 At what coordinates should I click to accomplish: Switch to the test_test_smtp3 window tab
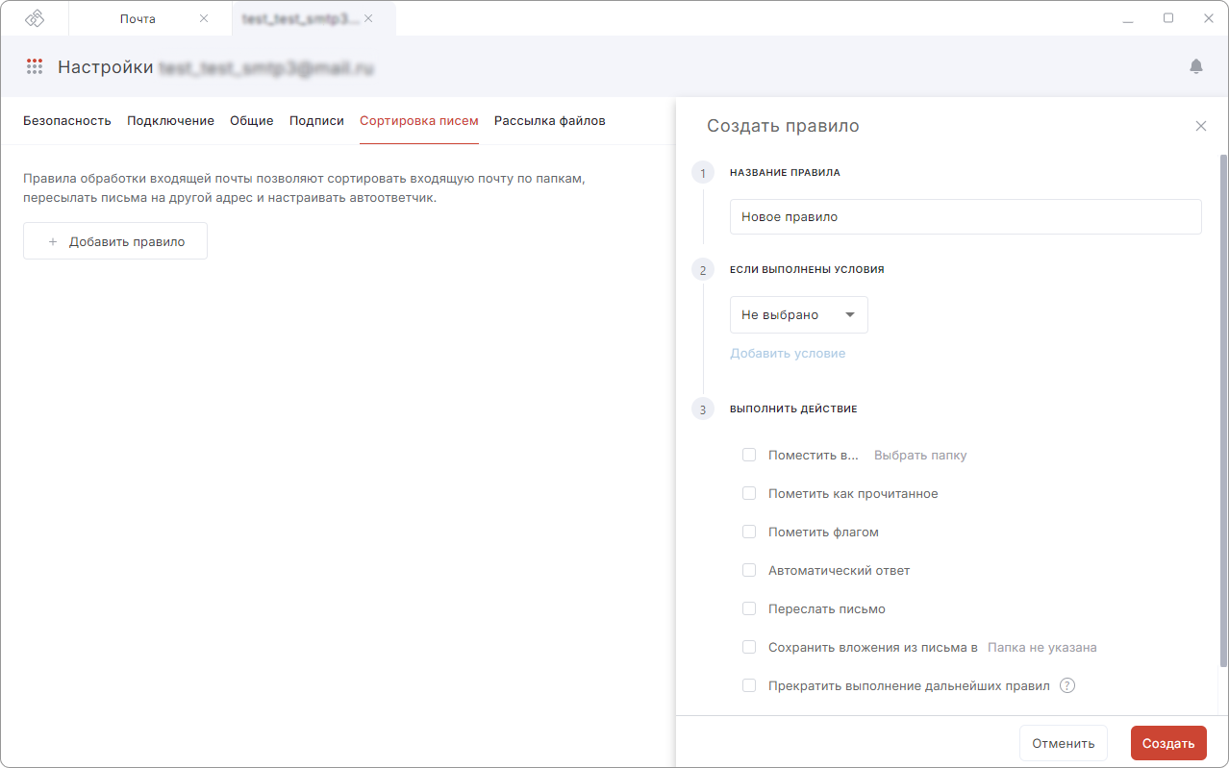314,18
